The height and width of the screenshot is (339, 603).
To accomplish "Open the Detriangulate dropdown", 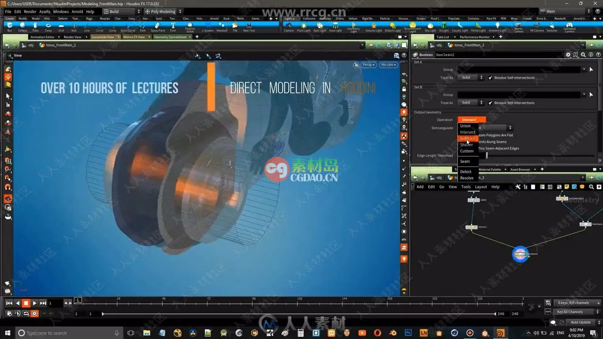I will tap(496, 128).
